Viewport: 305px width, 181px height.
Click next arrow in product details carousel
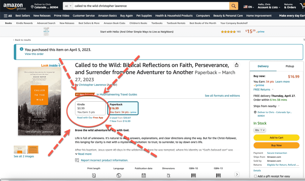tap(237, 174)
